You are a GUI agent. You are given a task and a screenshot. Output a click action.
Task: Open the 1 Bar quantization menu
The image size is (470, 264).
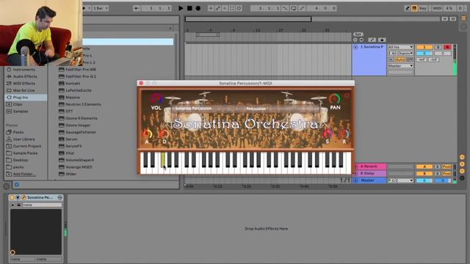[101, 8]
